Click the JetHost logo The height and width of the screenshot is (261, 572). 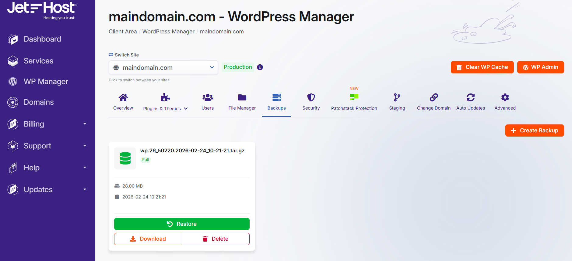(x=42, y=11)
